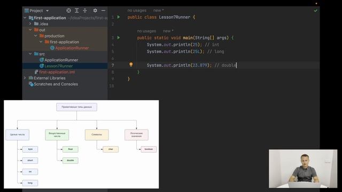Click the // double comment on line 7

tap(226, 65)
